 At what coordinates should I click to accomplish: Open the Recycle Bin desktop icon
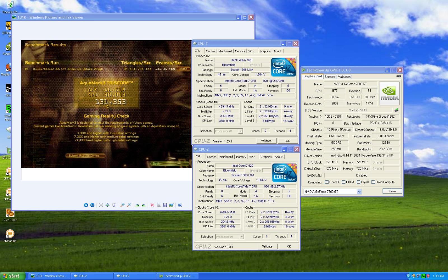pyautogui.click(x=10, y=7)
